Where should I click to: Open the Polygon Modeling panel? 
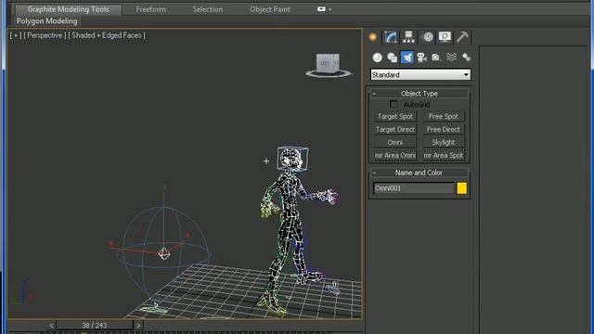pos(47,21)
